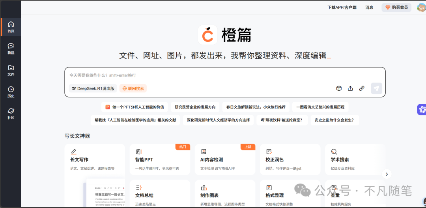The image size is (426, 208).
Task: Click the 格式整理 card icon
Action: click(269, 187)
